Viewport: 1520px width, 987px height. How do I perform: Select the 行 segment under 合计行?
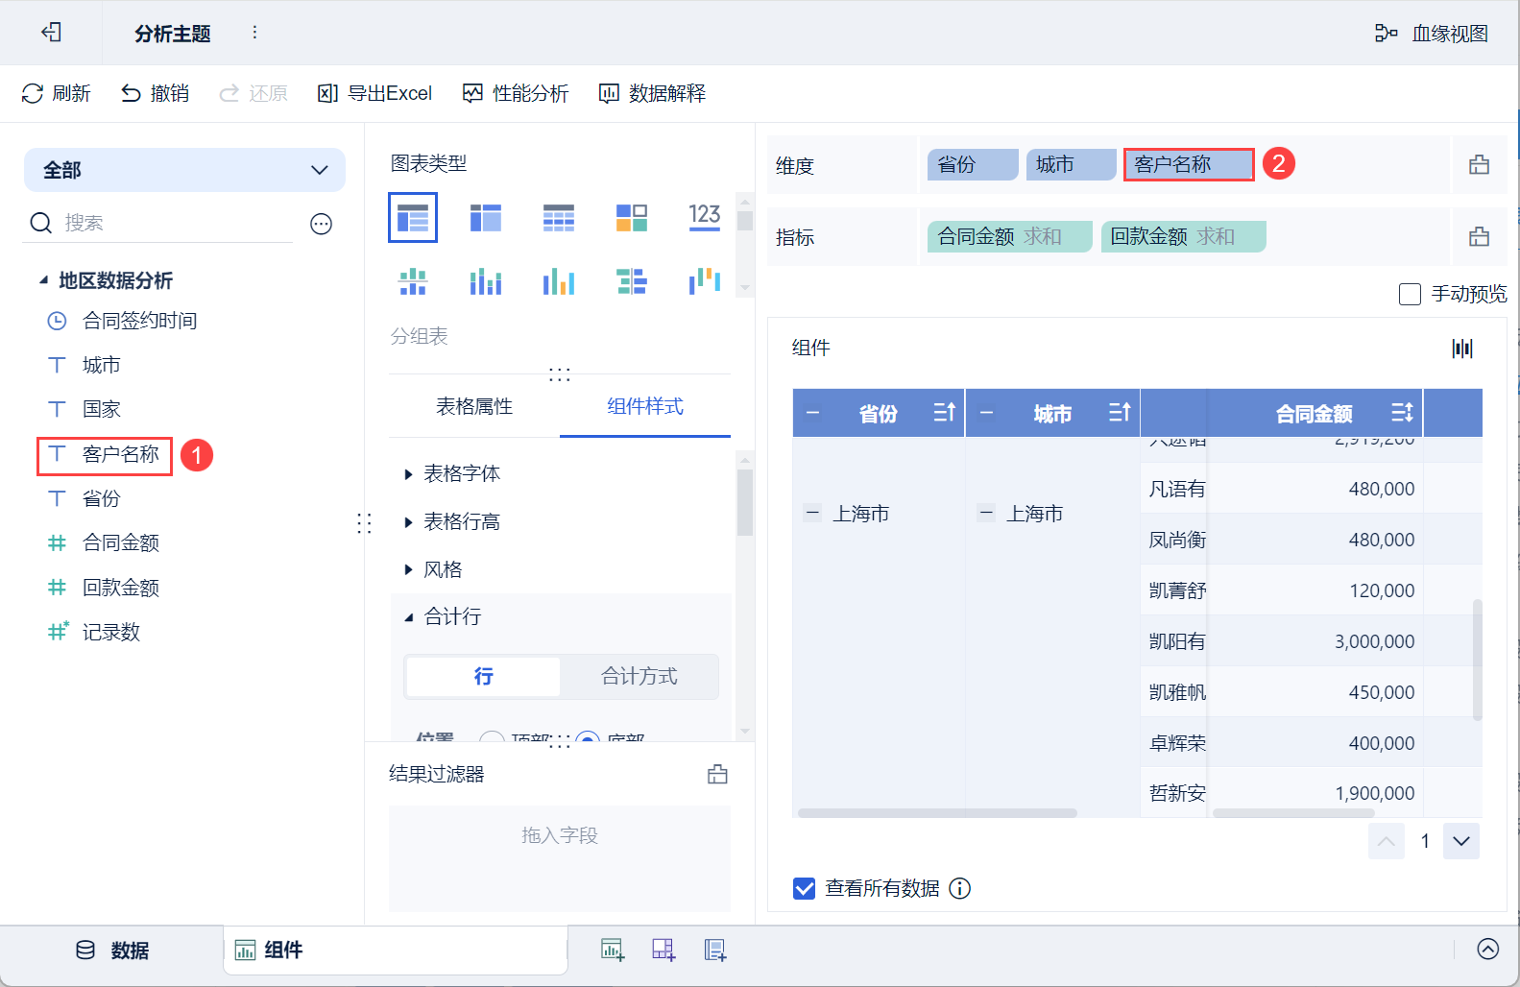pyautogui.click(x=483, y=677)
